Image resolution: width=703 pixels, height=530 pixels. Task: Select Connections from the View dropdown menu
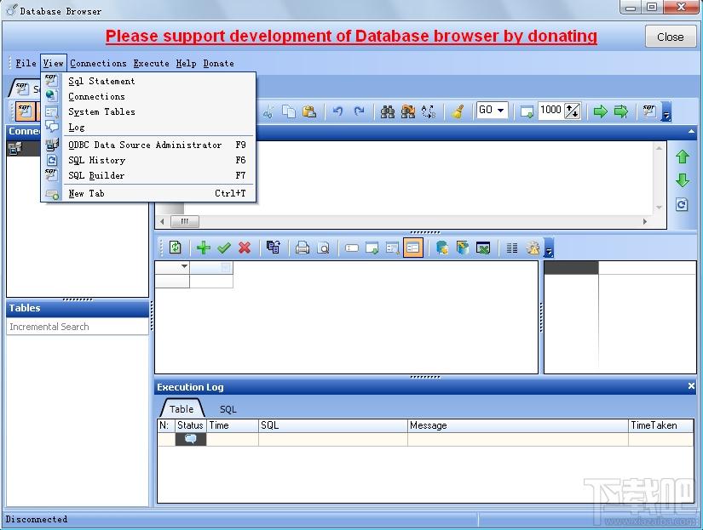(149, 96)
